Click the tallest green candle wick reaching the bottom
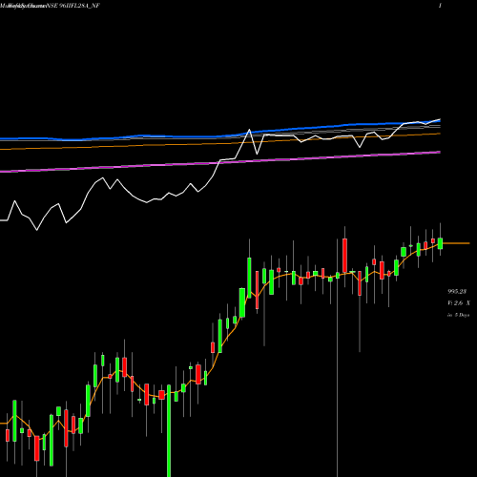The width and height of the screenshot is (477, 477). [x=169, y=431]
